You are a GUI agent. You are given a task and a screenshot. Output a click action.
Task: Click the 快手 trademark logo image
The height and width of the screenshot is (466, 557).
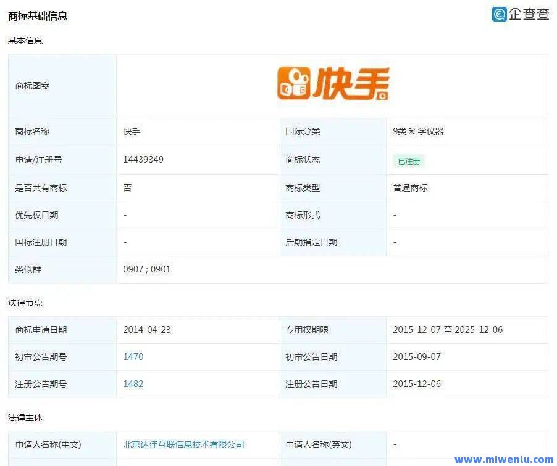(x=332, y=84)
